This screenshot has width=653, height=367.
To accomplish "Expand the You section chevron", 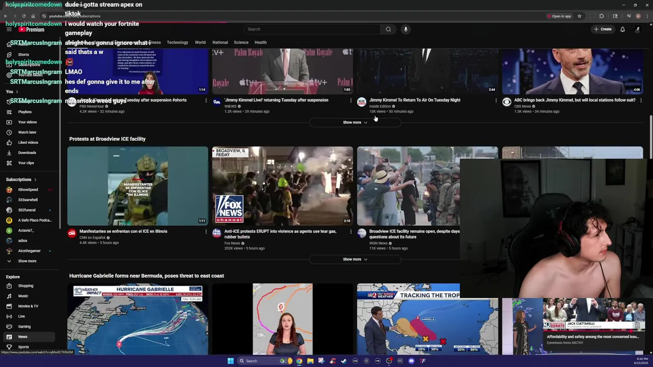I will click(x=17, y=92).
